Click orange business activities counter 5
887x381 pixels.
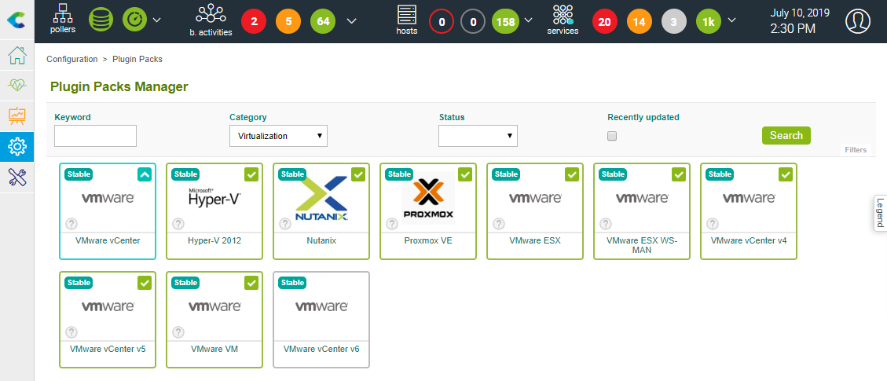(x=288, y=21)
